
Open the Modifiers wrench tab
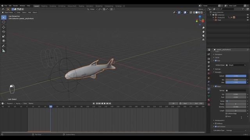[209, 82]
